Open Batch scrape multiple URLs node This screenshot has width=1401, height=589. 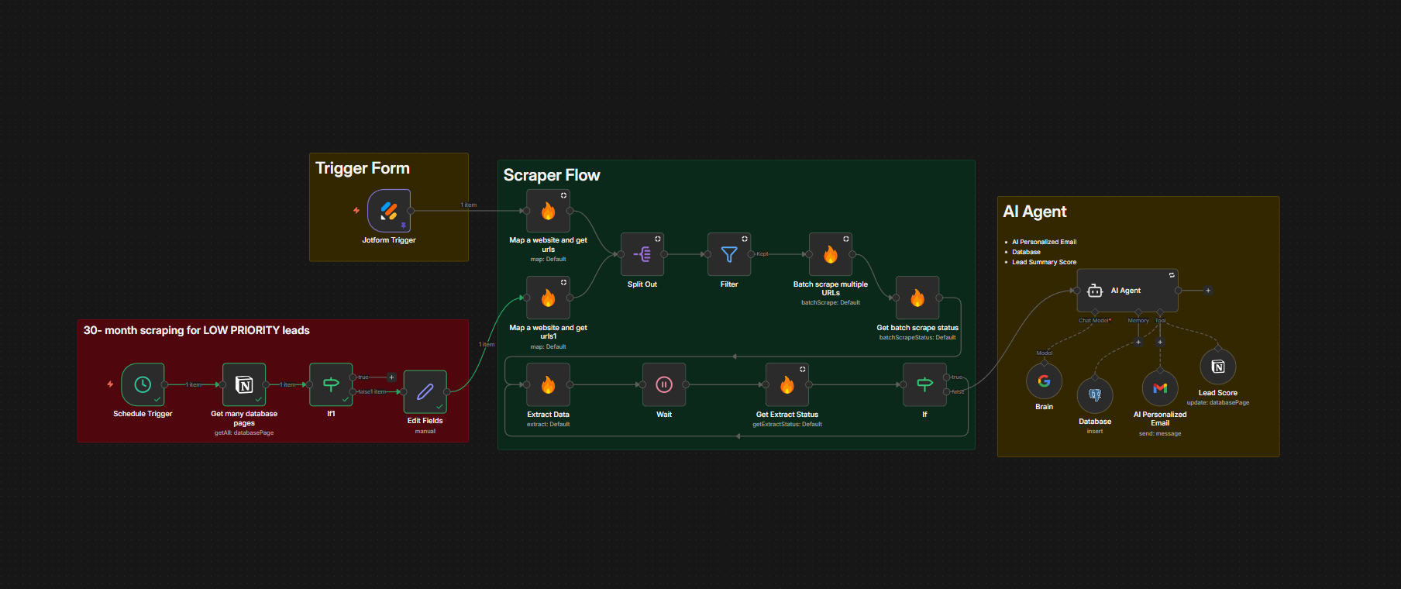[831, 254]
